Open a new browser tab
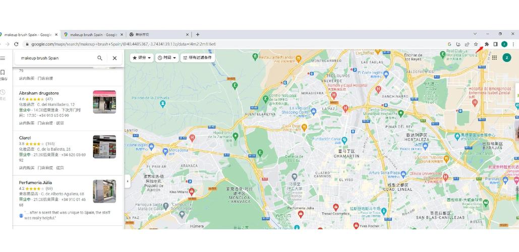This screenshot has width=519, height=252. coord(198,34)
